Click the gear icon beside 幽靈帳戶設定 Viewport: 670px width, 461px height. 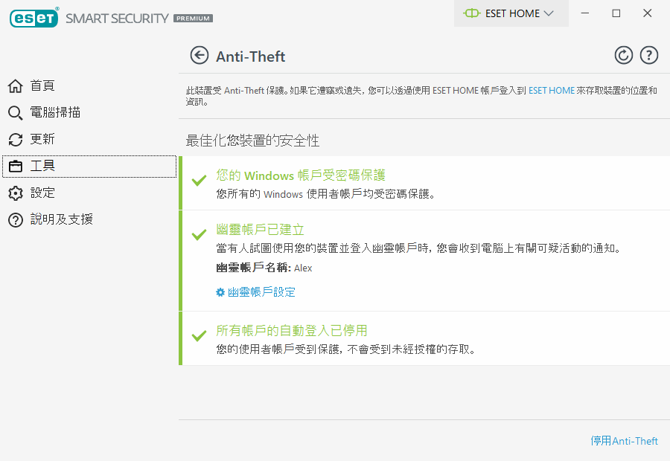pos(220,292)
